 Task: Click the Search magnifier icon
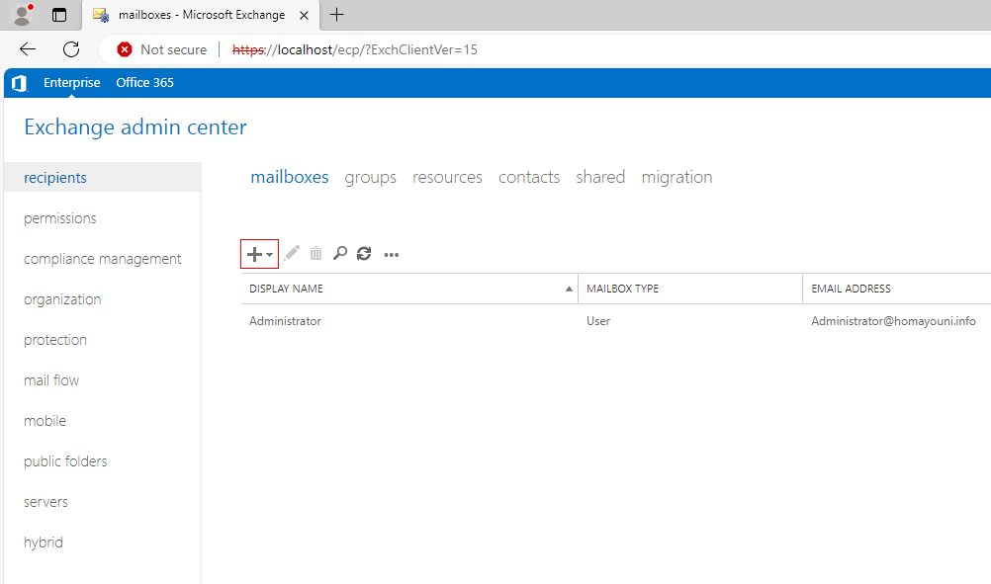tap(340, 254)
